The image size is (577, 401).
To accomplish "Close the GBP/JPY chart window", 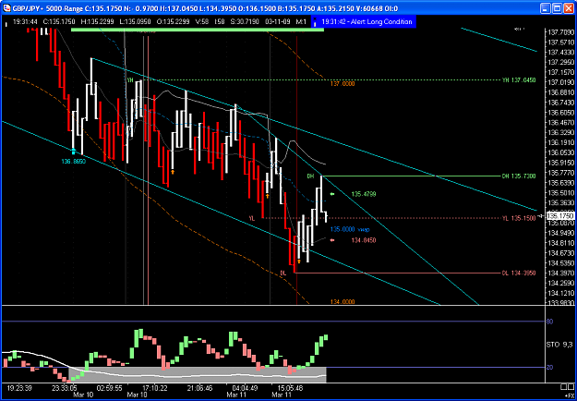I will coord(569,8).
